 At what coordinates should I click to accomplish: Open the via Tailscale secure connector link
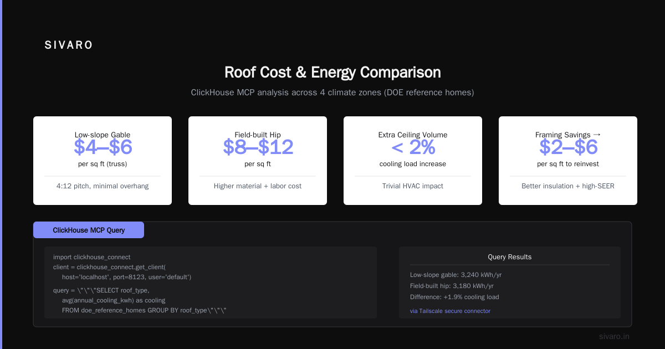pyautogui.click(x=450, y=311)
